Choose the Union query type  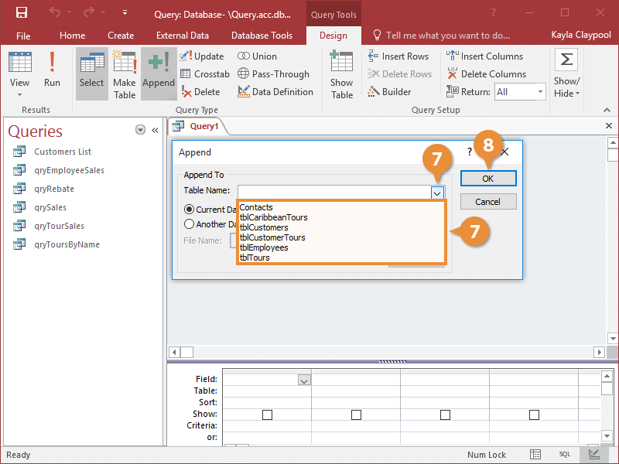tap(257, 56)
